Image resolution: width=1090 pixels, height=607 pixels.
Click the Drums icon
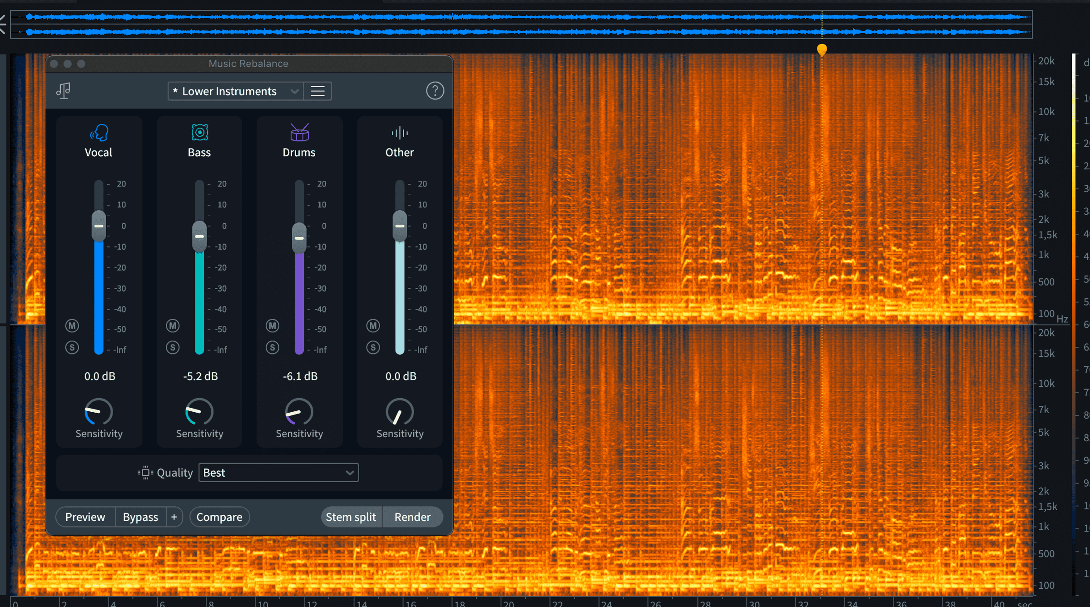(299, 132)
